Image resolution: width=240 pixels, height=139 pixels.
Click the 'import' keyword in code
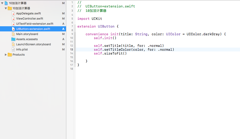[x=84, y=19]
